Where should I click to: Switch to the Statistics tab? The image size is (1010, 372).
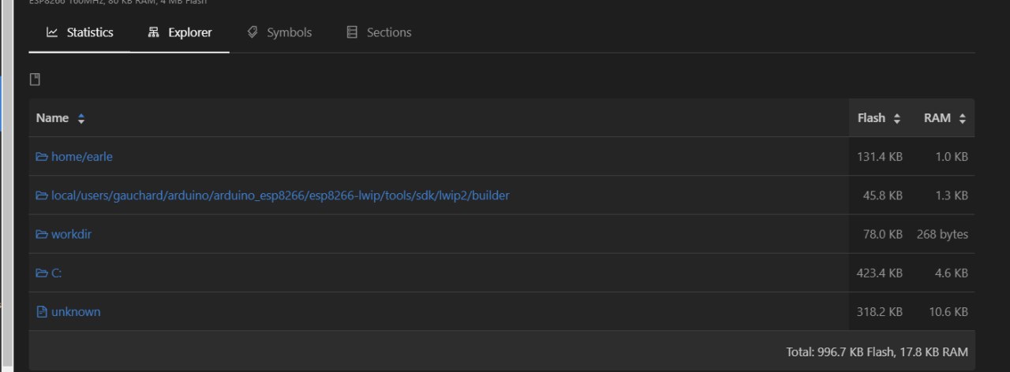[x=80, y=32]
